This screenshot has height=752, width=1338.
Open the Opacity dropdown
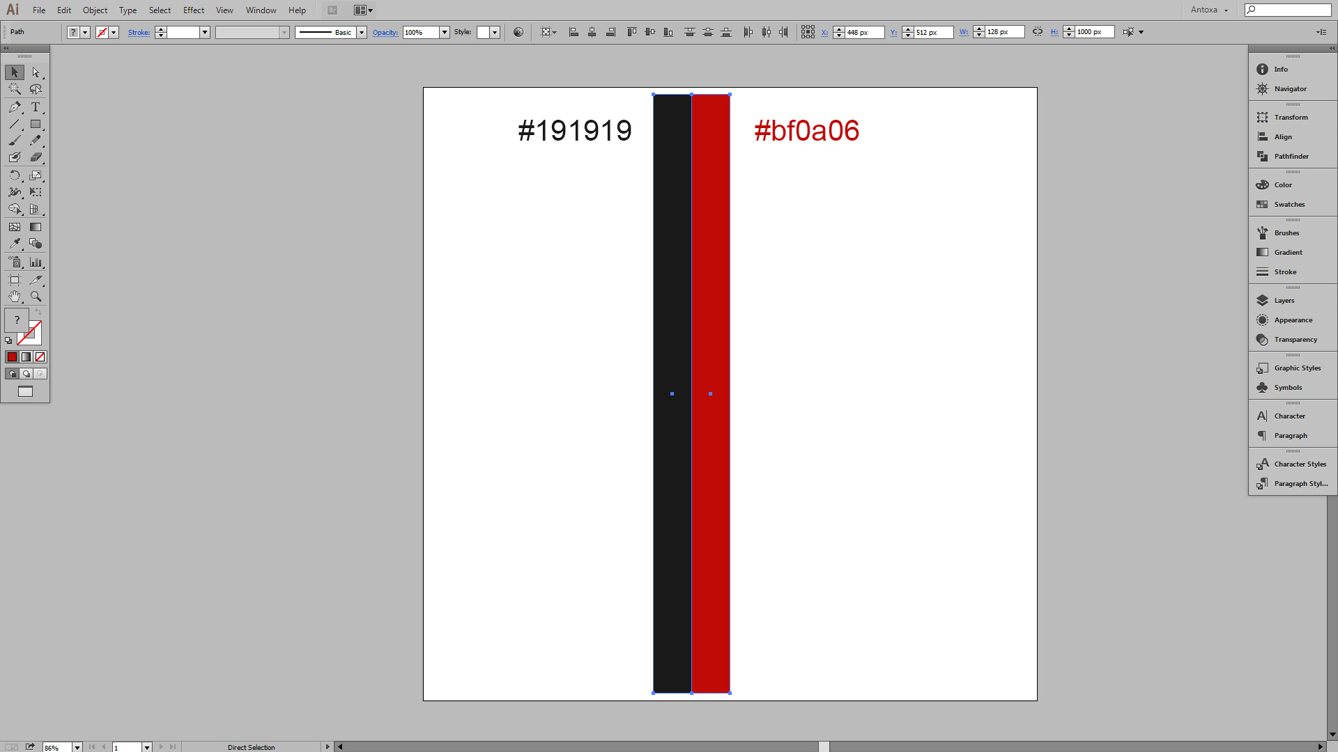(445, 33)
